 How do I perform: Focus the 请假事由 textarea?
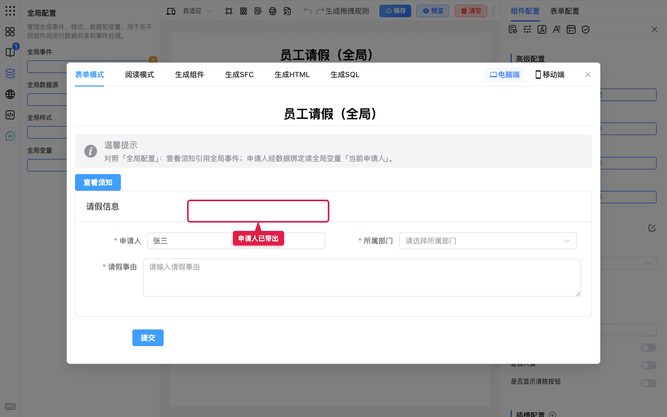click(362, 277)
